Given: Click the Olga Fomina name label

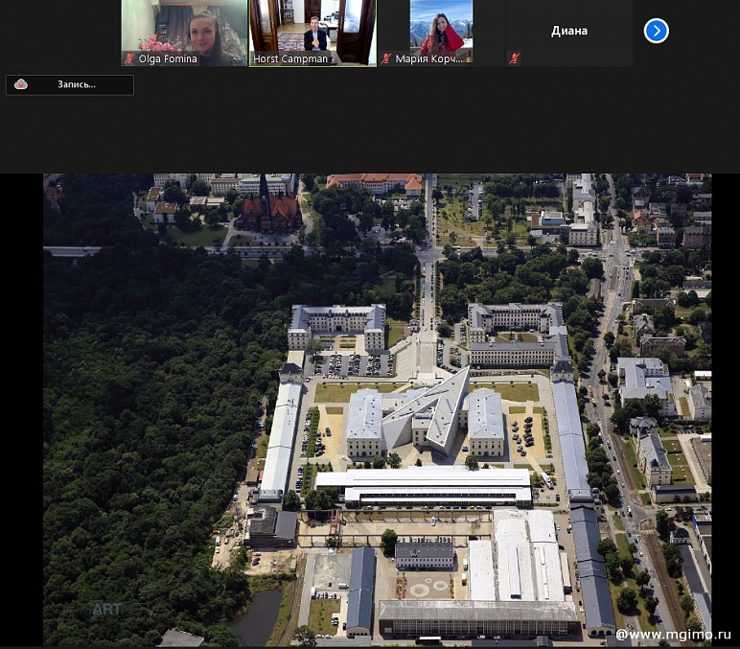Looking at the screenshot, I should tap(168, 59).
